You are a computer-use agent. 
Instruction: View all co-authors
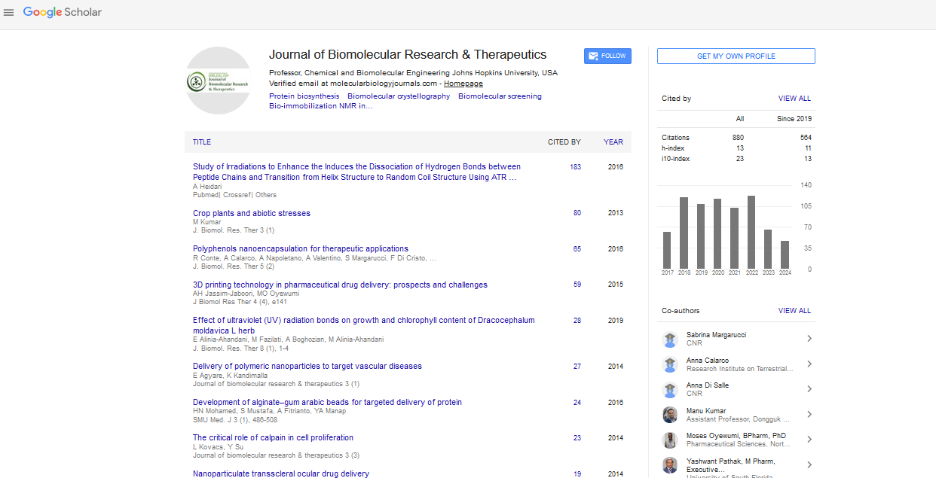(794, 311)
